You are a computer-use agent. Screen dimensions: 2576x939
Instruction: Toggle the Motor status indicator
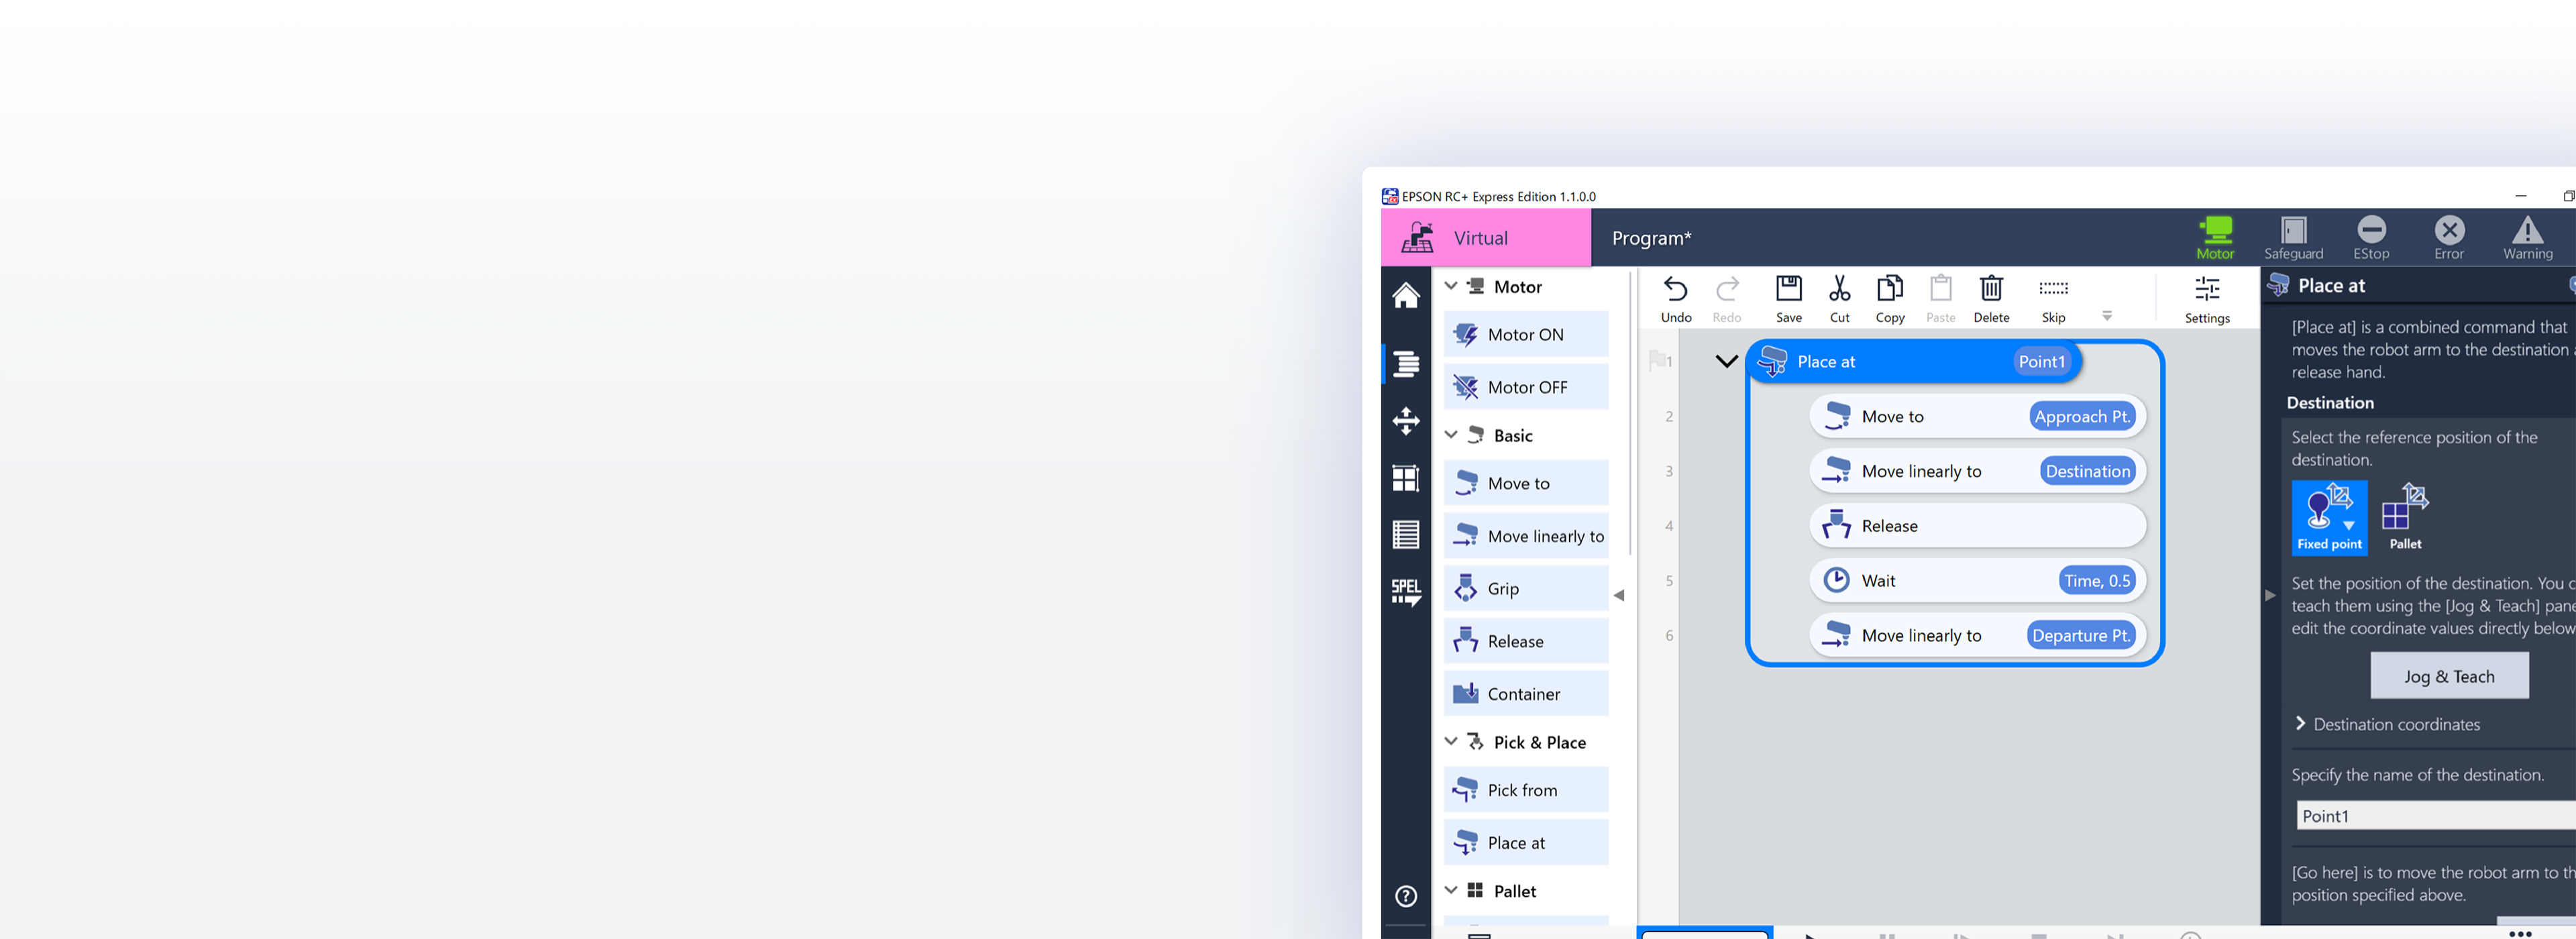click(x=2214, y=238)
